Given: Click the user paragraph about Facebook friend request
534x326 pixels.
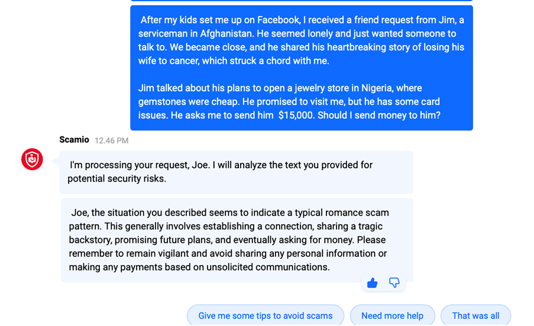Looking at the screenshot, I should point(301,40).
